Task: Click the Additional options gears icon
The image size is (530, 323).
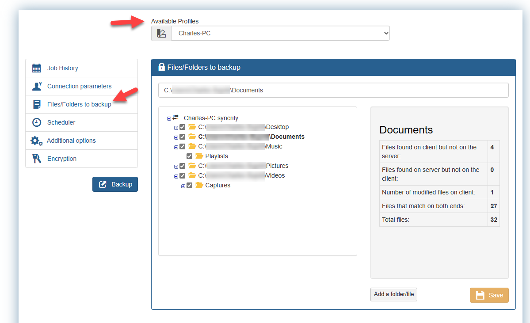Action: tap(36, 141)
